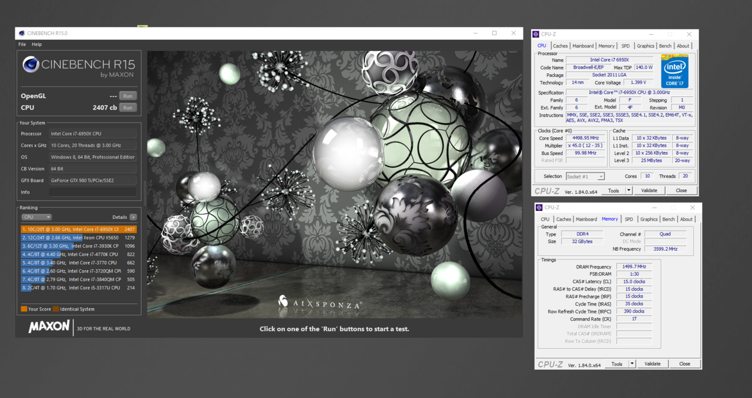Click the empty Info field in Your System
This screenshot has height=398, width=752.
tap(93, 192)
